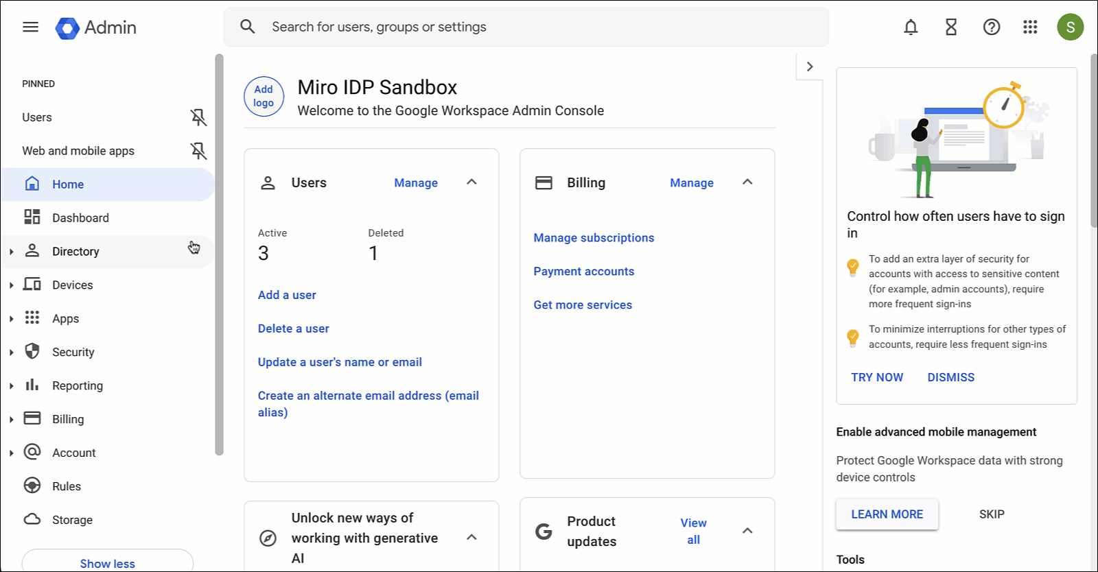Select Home in the navigation

108,184
